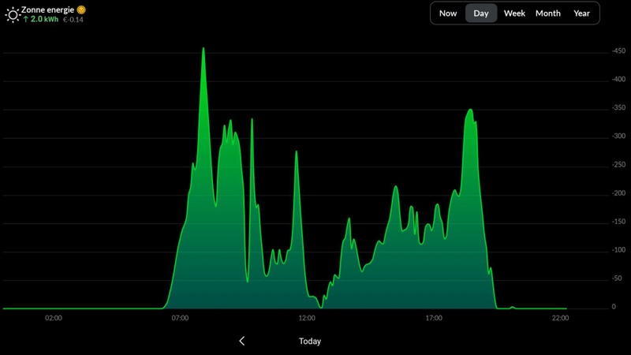The width and height of the screenshot is (631, 355).
Task: Click the 02:00 time axis label
Action: pyautogui.click(x=54, y=318)
